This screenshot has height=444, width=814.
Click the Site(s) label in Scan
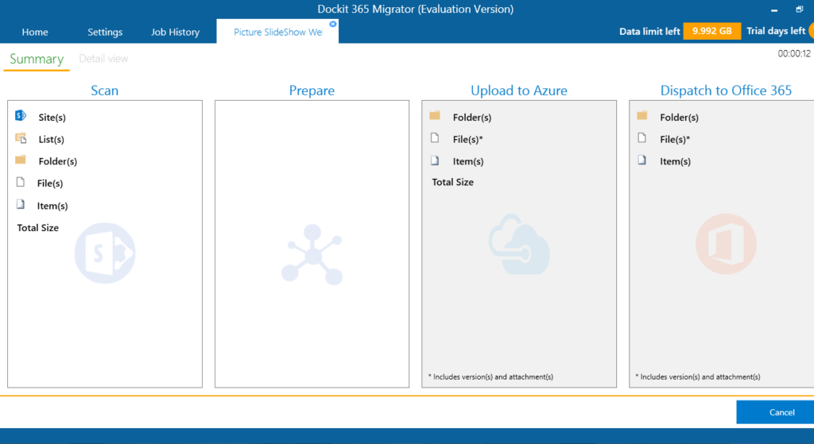click(x=52, y=118)
